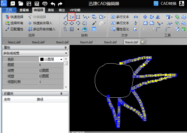
Task: Pin the 属性 panel
Action: (65, 47)
